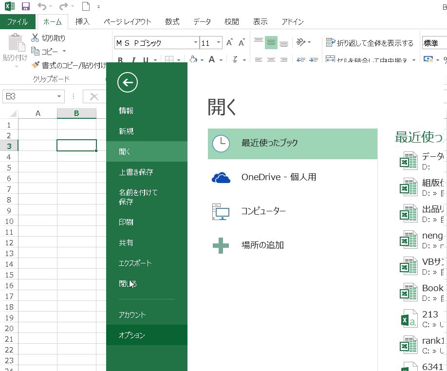Toggle the middle align icon
Image resolution: width=447 pixels, height=371 pixels.
pyautogui.click(x=271, y=43)
